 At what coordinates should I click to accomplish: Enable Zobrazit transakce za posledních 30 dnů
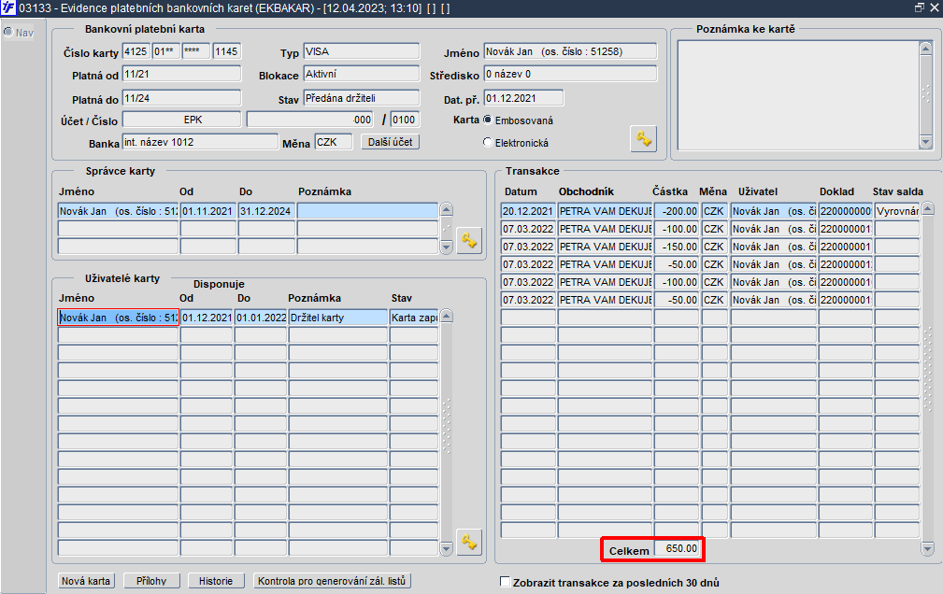coord(506,581)
